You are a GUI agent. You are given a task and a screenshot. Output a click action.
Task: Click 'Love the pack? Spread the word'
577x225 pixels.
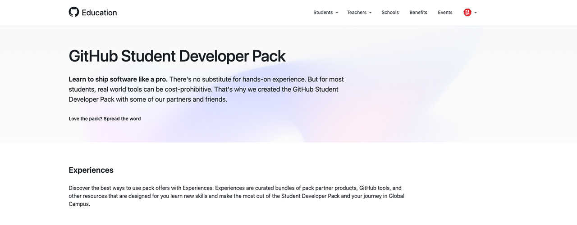[x=105, y=119]
